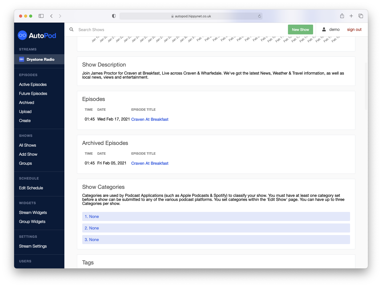The width and height of the screenshot is (382, 287).
Task: Open Group Widgets
Action: tap(32, 221)
